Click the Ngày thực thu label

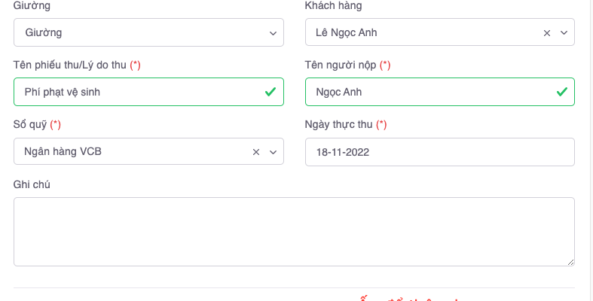coord(340,124)
